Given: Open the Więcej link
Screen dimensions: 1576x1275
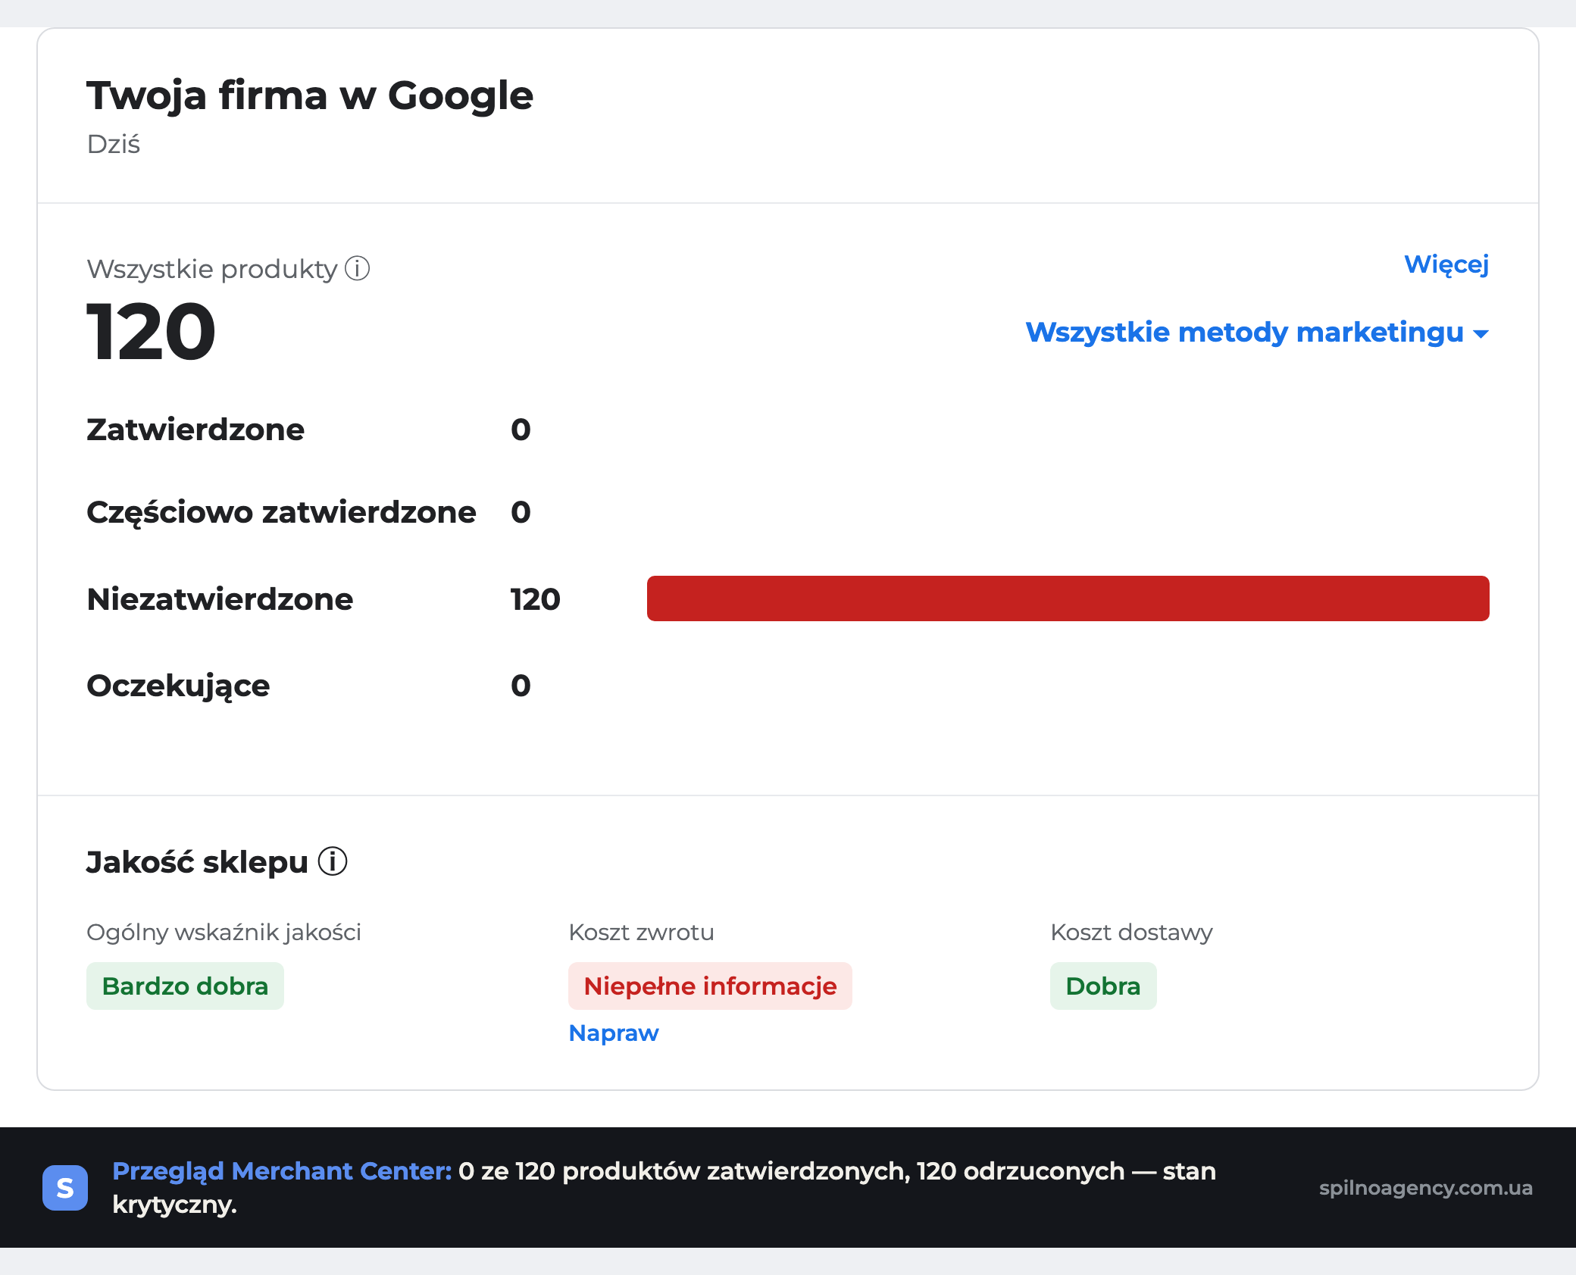Looking at the screenshot, I should [1446, 264].
